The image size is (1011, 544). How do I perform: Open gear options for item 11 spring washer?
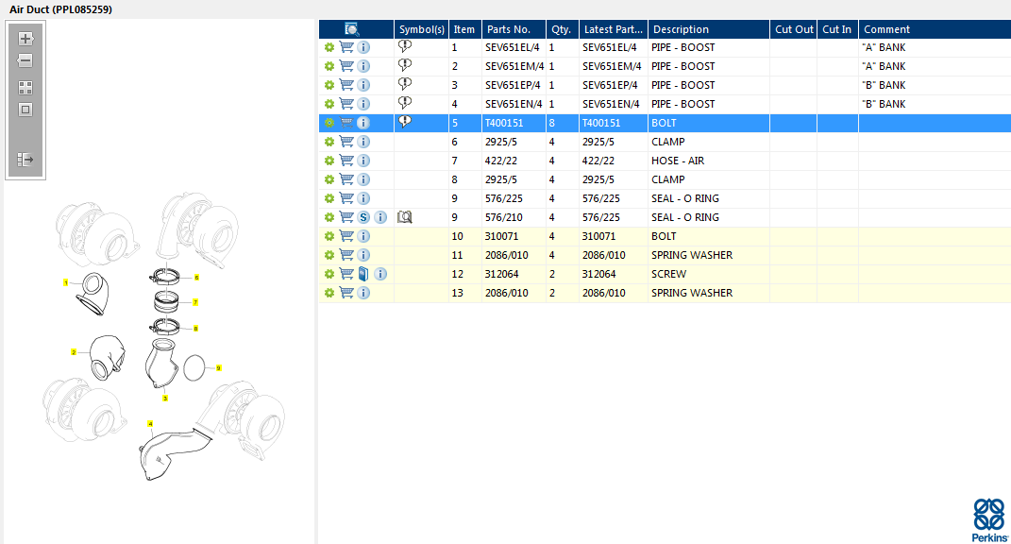coord(329,255)
